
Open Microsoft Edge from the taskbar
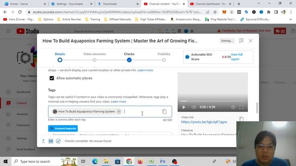pos(95,161)
